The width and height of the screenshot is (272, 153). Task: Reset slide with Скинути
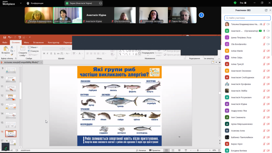point(33,51)
